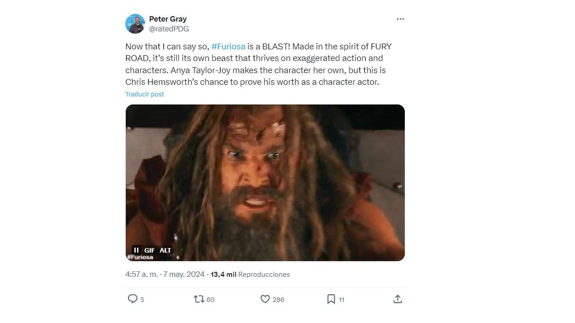Bookmark this post

(331, 299)
